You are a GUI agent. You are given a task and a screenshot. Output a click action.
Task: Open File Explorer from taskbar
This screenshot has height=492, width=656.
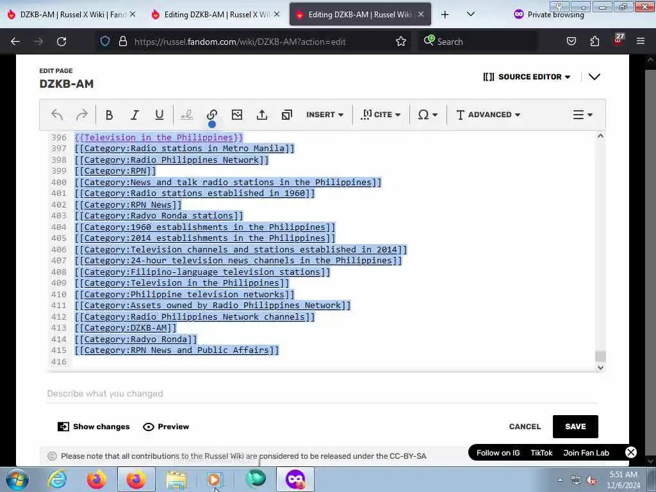click(x=176, y=479)
